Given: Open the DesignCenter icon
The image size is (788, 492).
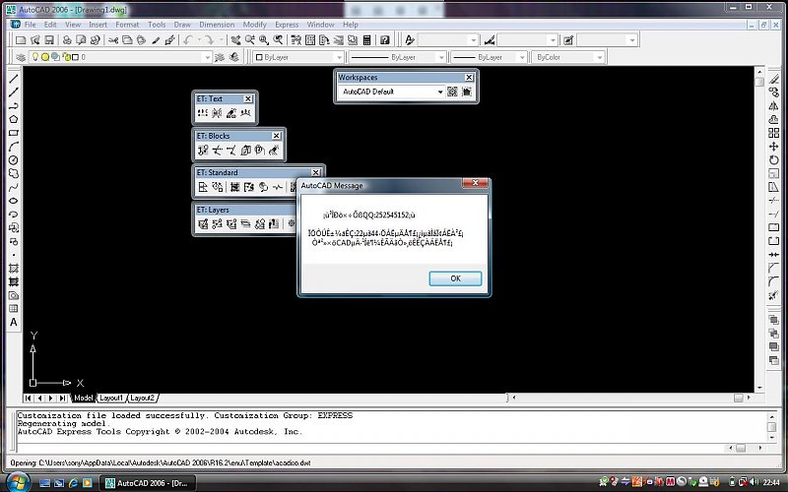Looking at the screenshot, I should pyautogui.click(x=310, y=39).
